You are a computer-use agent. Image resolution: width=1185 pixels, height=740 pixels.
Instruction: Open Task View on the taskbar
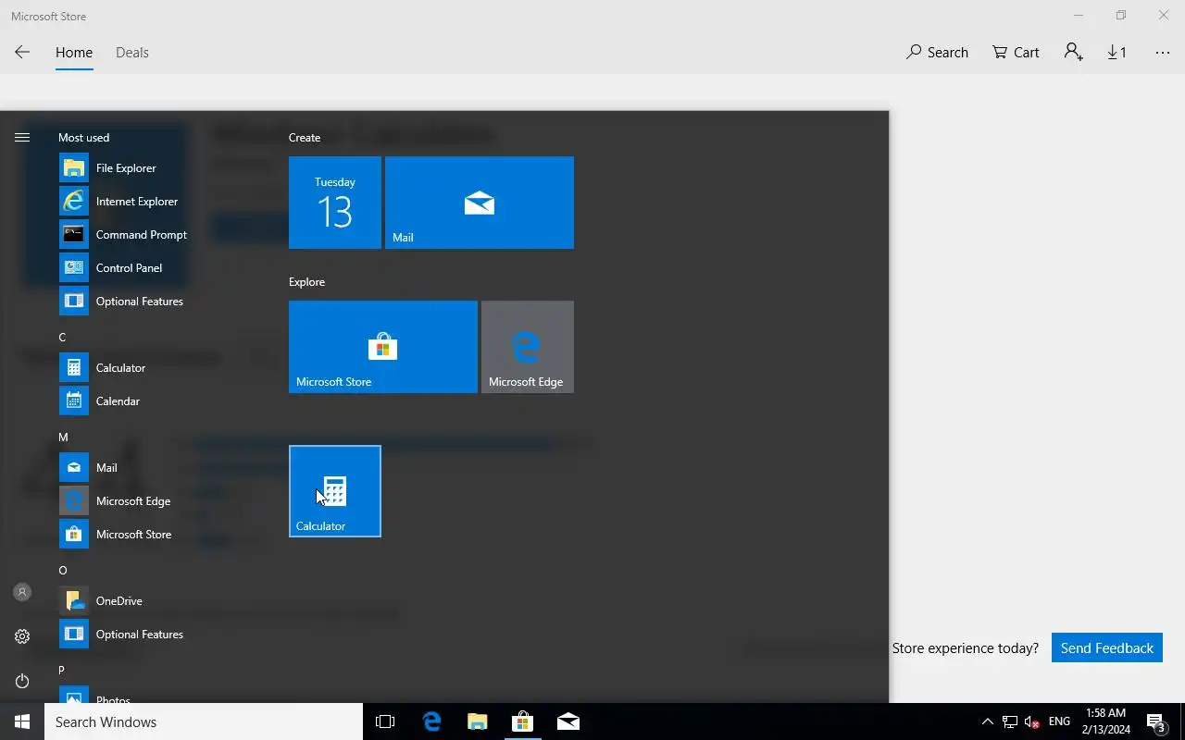point(385,721)
